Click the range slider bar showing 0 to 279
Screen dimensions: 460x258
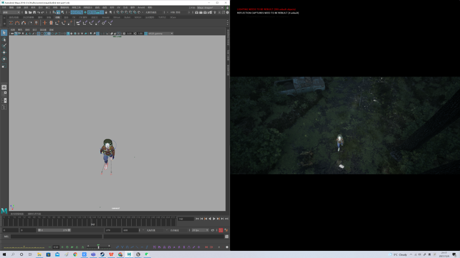(x=54, y=230)
